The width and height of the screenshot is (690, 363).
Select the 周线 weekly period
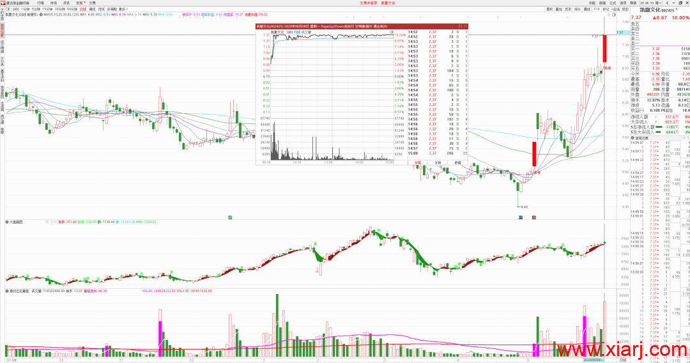pos(93,9)
